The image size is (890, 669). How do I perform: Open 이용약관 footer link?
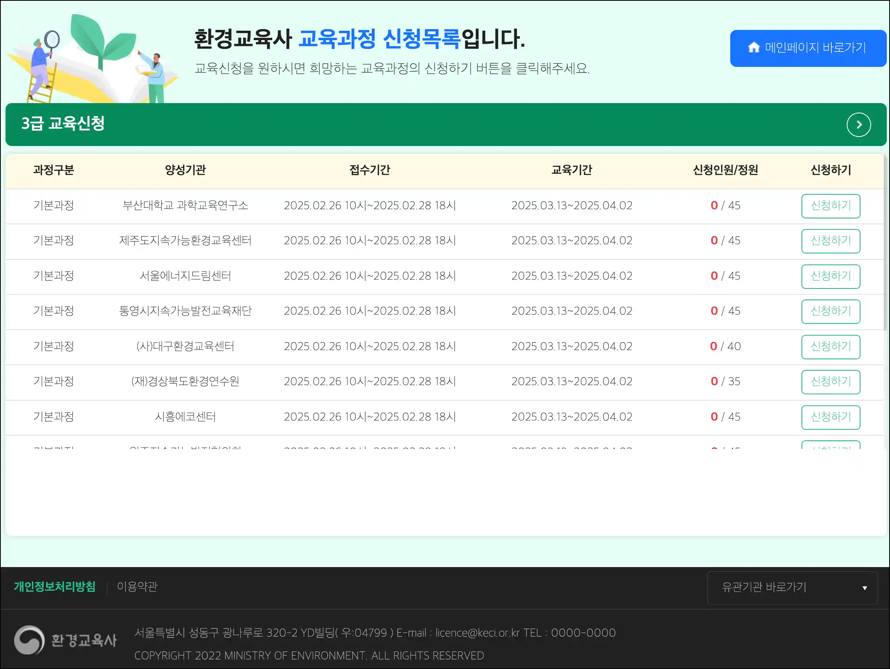pos(137,586)
